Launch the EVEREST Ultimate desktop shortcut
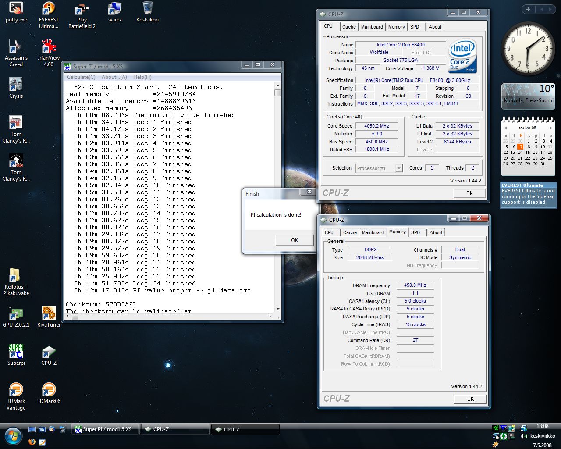This screenshot has width=561, height=449. pyautogui.click(x=49, y=15)
